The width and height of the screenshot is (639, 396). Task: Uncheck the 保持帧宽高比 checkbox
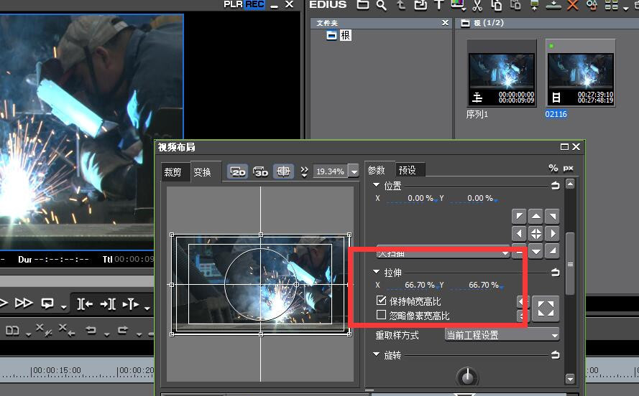[x=382, y=302]
